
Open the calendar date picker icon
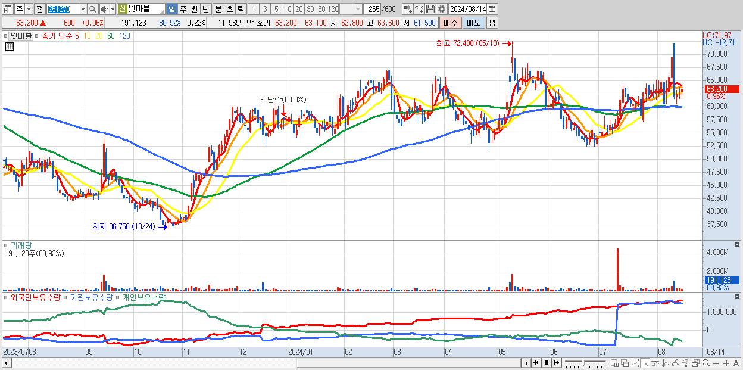(x=492, y=9)
